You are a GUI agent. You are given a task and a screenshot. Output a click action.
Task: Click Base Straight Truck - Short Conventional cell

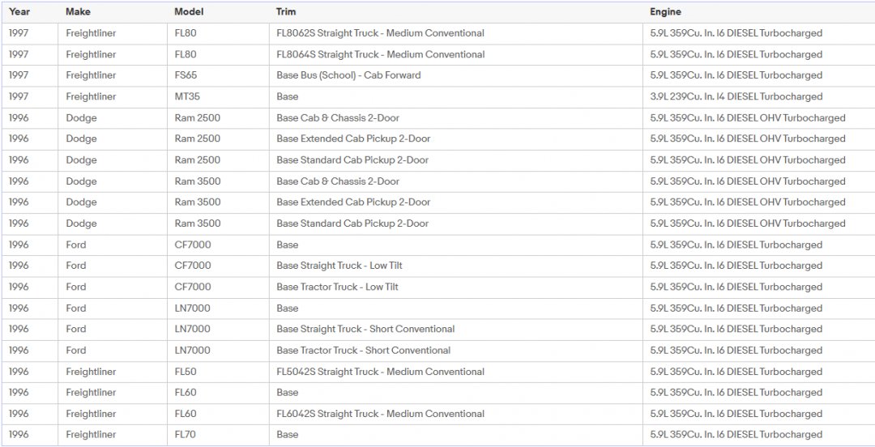click(365, 330)
